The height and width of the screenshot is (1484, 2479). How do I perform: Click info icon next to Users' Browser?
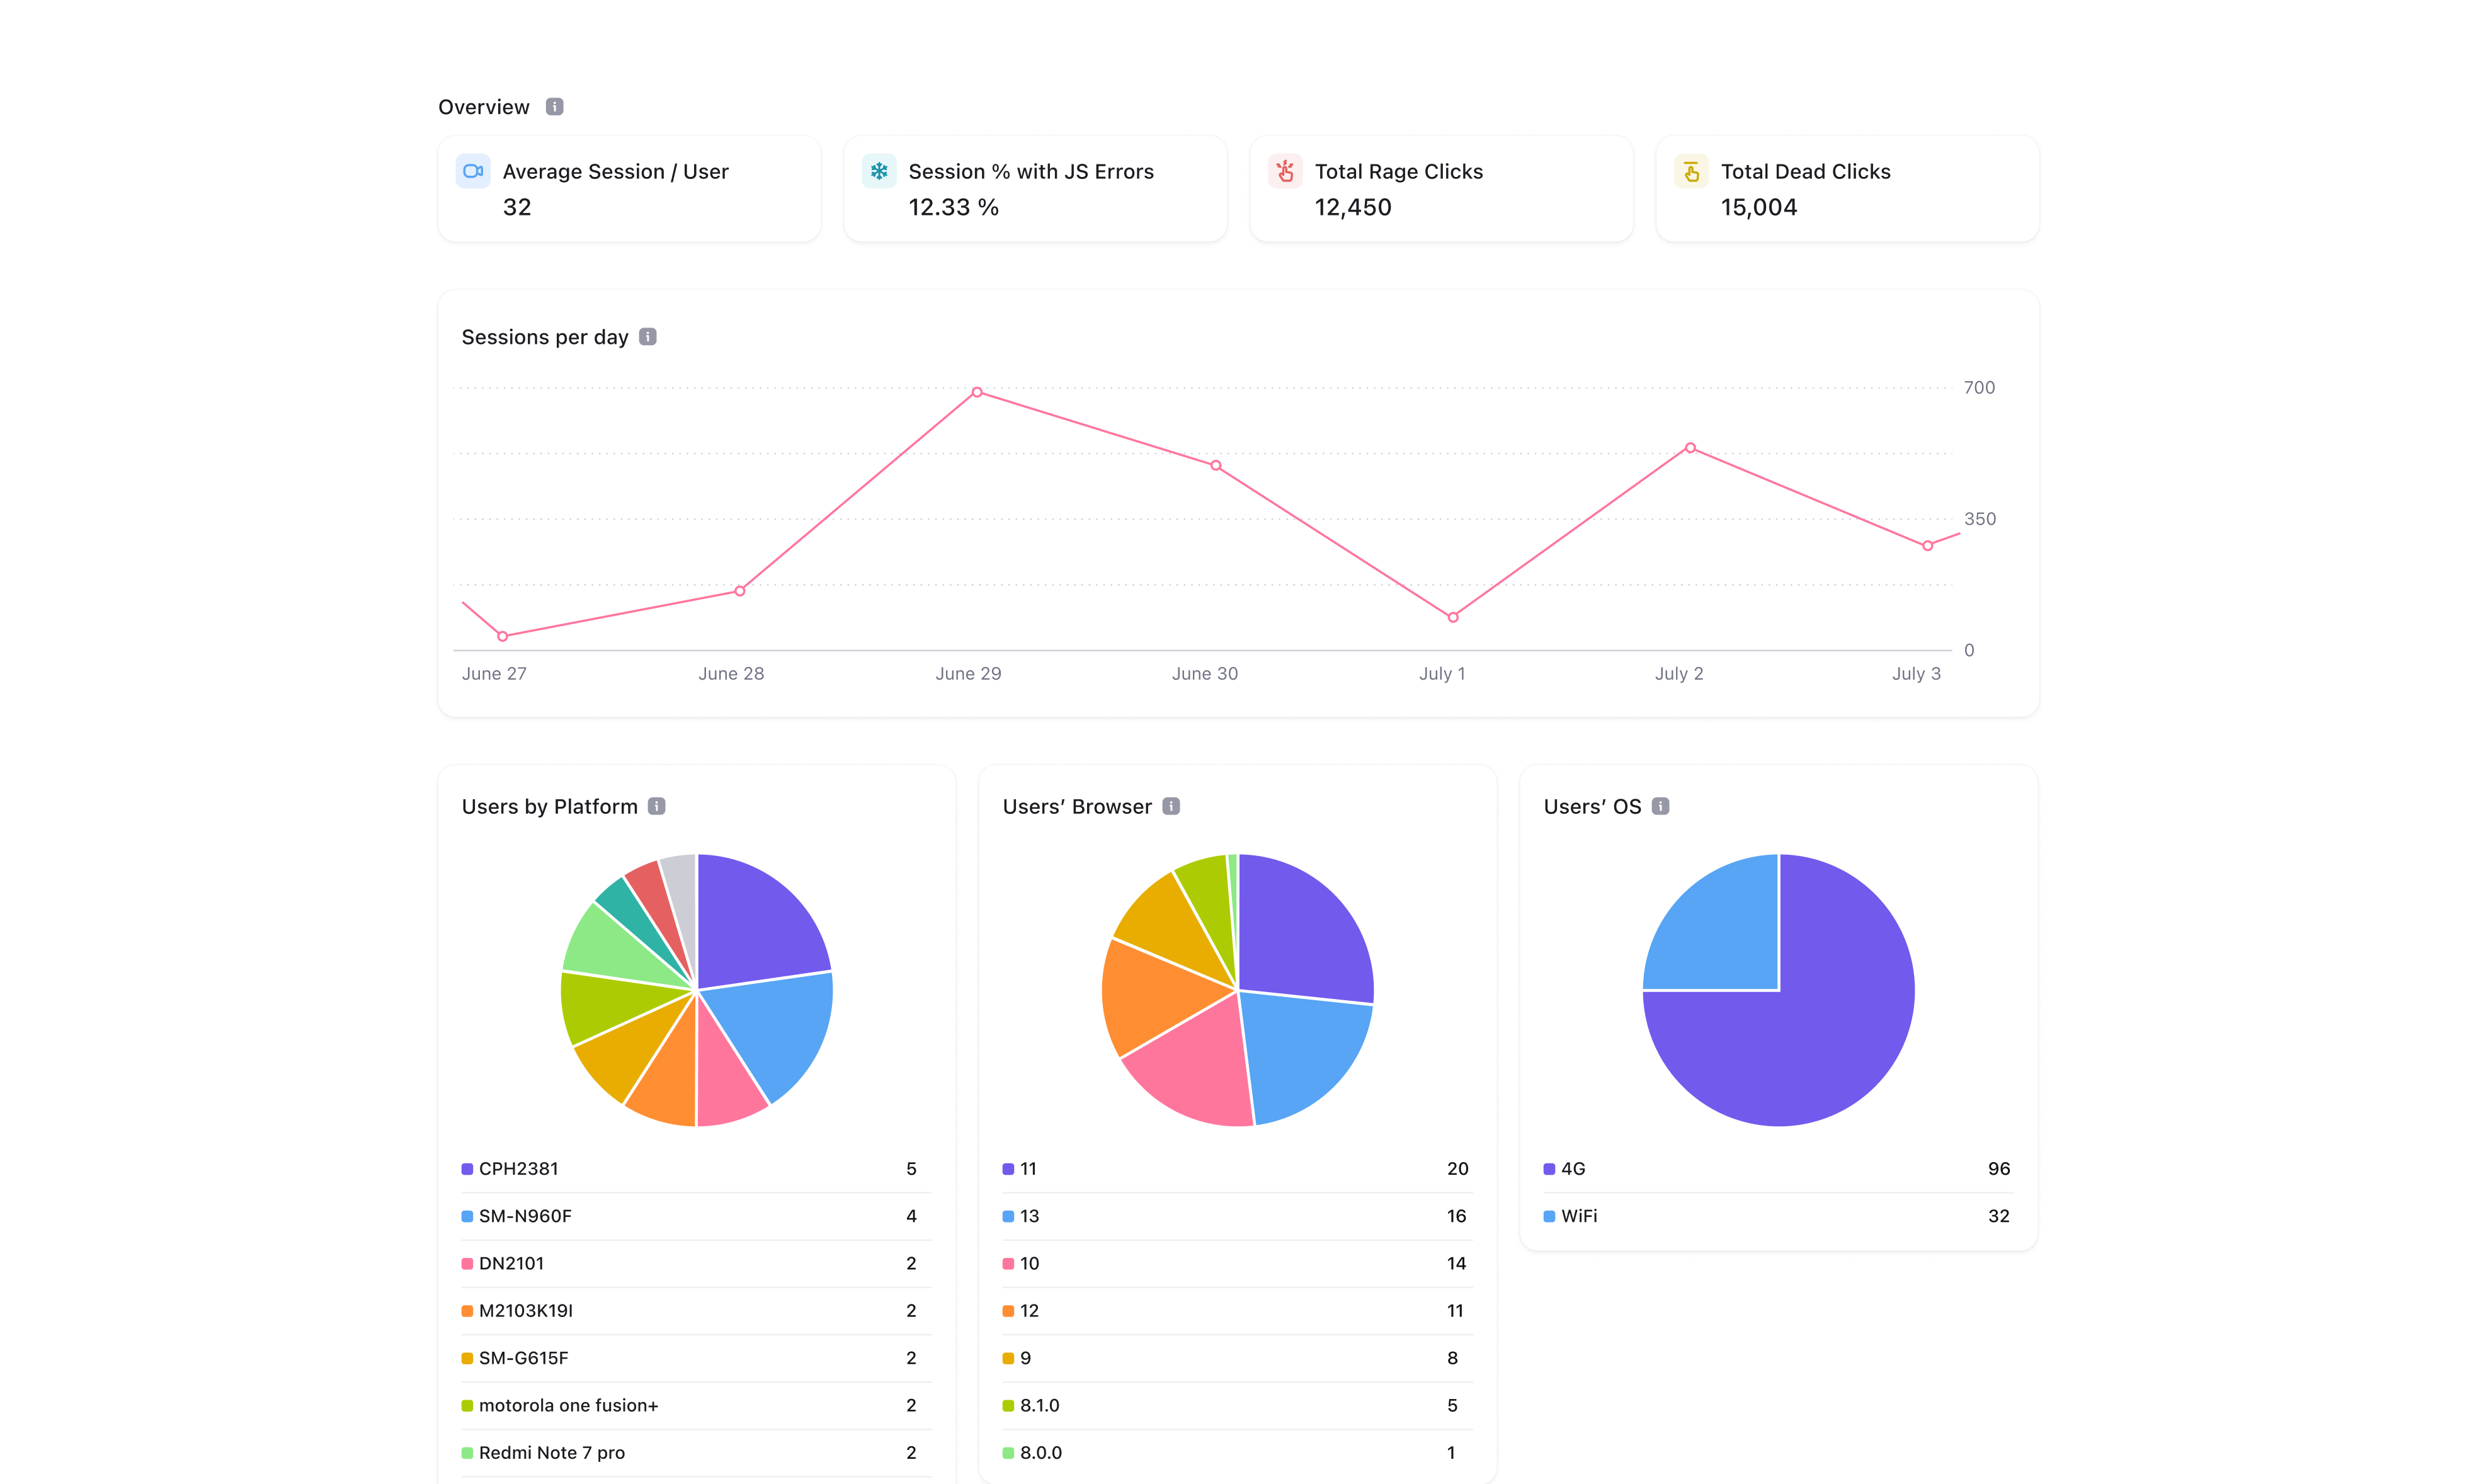tap(1171, 806)
